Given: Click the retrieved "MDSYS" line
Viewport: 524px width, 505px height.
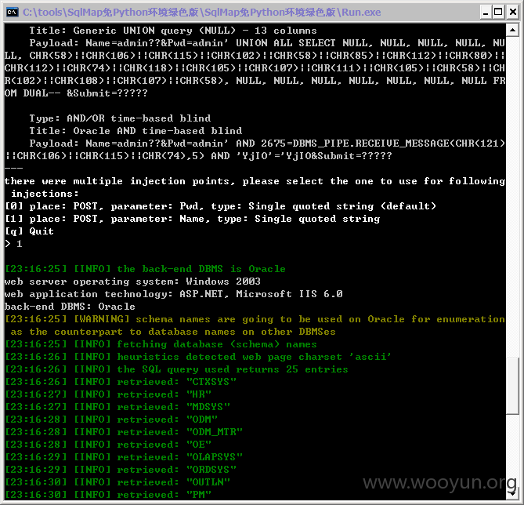Looking at the screenshot, I should [117, 407].
